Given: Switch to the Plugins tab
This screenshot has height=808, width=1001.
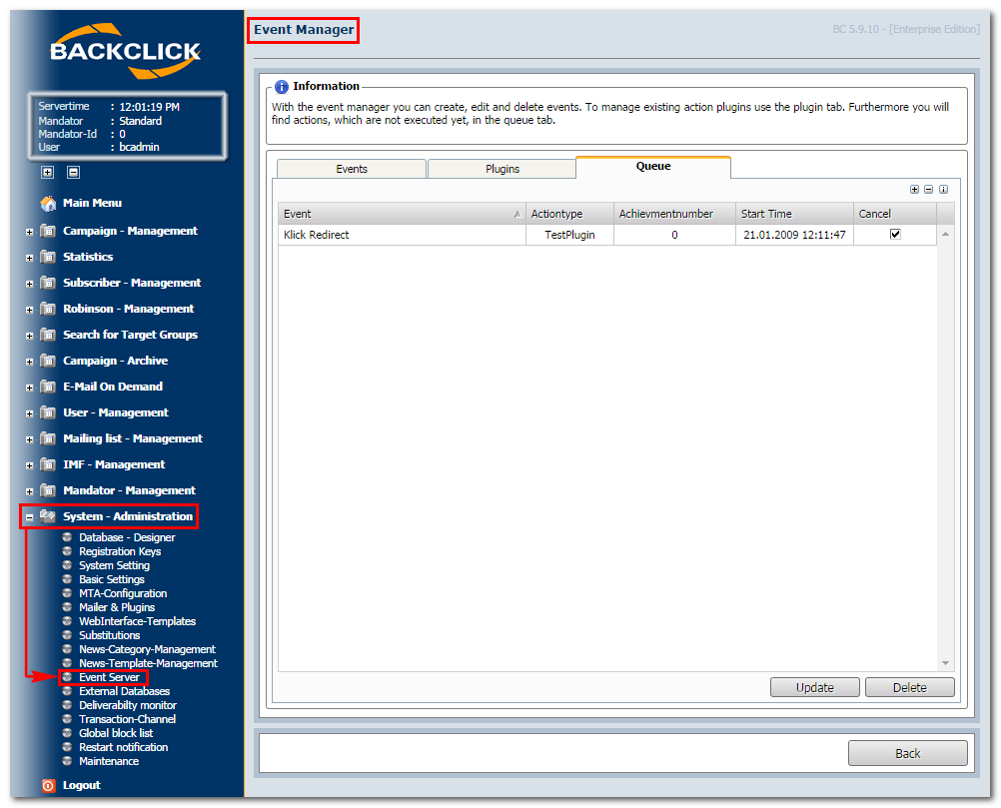Looking at the screenshot, I should coord(502,169).
